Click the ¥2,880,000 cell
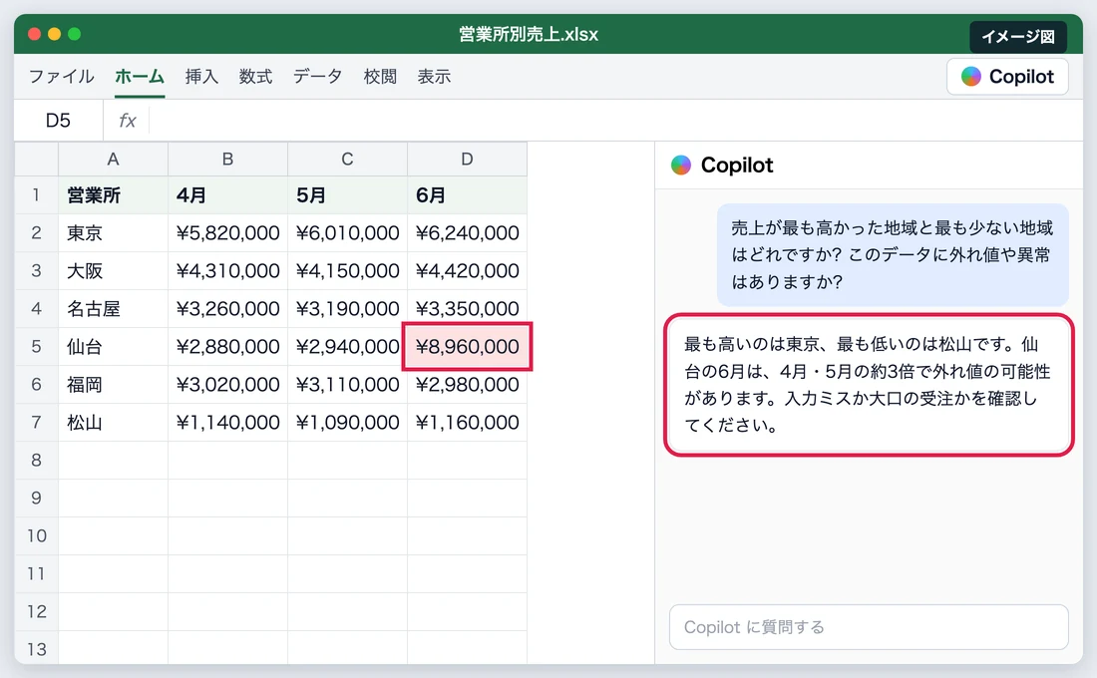 pyautogui.click(x=227, y=346)
